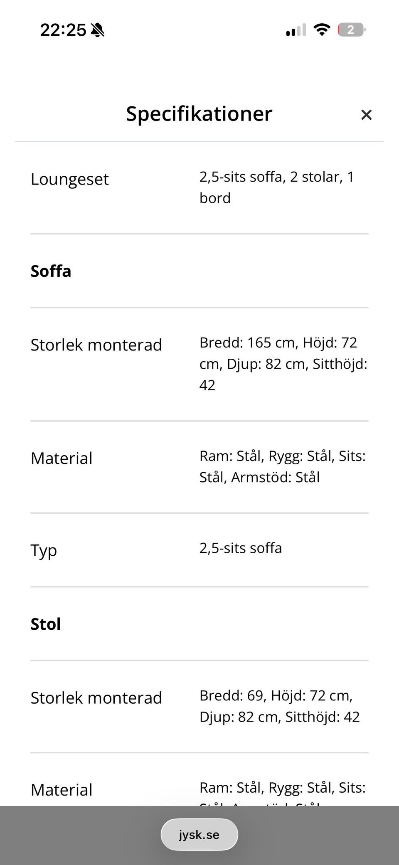The width and height of the screenshot is (399, 865).
Task: Tap the Loungeset row label
Action: [69, 179]
